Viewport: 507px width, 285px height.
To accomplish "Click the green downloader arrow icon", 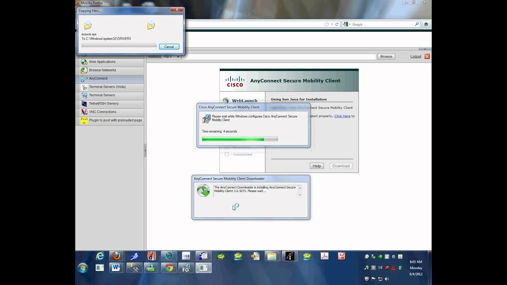I will (204, 190).
